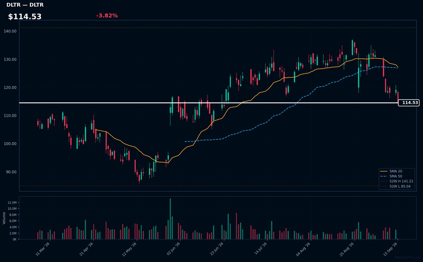
Task: Click the DLTR — DLTR chart title
Action: pos(25,5)
